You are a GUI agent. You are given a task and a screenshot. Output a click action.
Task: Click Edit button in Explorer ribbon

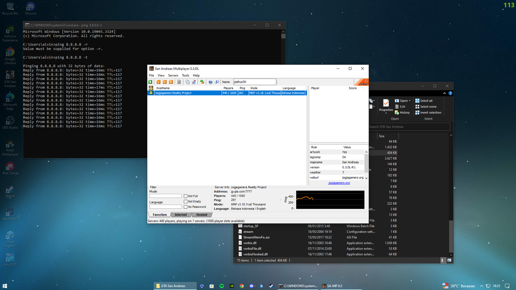pyautogui.click(x=400, y=107)
